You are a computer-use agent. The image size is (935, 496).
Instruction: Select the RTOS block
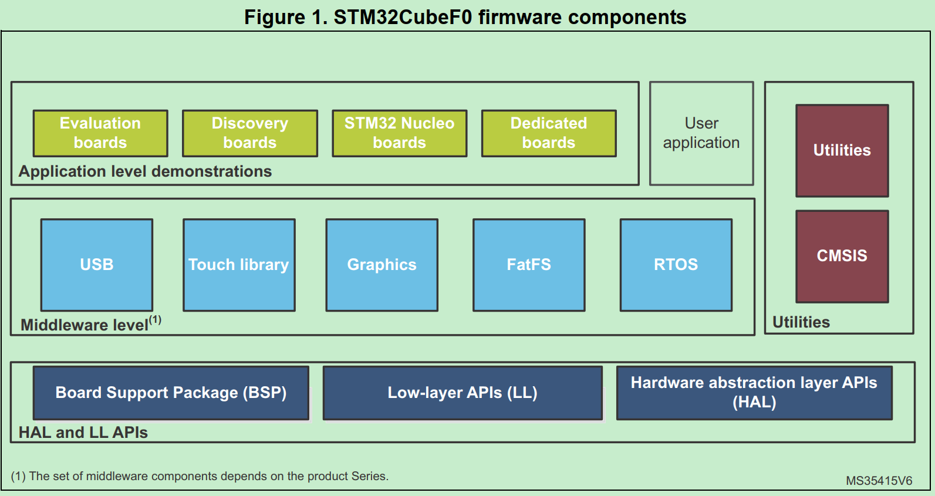(x=676, y=265)
